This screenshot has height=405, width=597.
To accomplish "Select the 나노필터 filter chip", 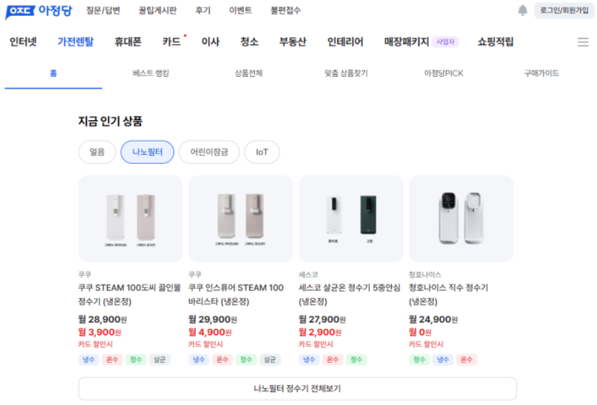I will [147, 152].
